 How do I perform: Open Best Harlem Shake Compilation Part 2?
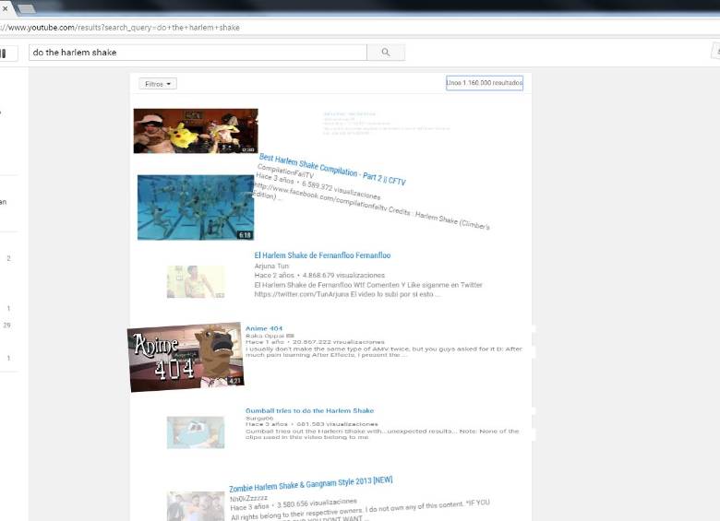pyautogui.click(x=332, y=170)
